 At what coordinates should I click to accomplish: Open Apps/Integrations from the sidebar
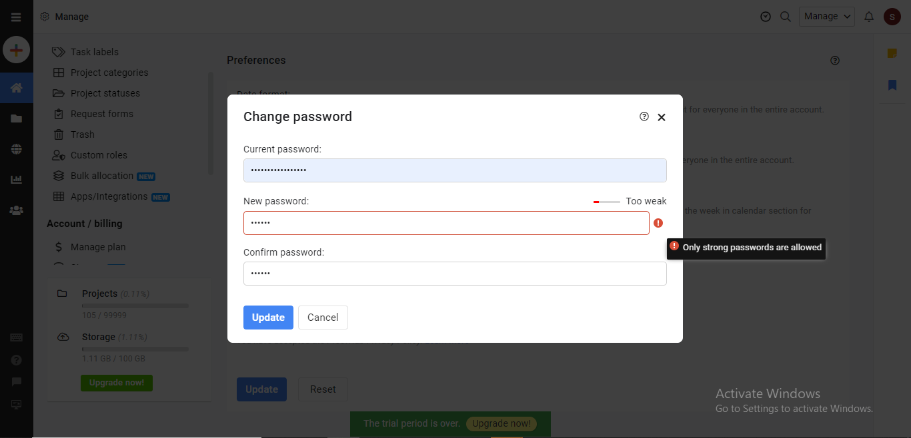click(x=109, y=196)
